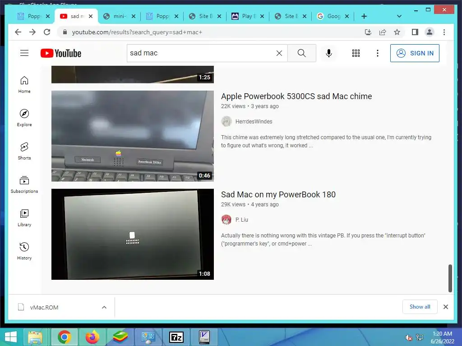The width and height of the screenshot is (462, 346).
Task: Click taskbar clock showing 1:20 AM
Action: click(x=442, y=337)
